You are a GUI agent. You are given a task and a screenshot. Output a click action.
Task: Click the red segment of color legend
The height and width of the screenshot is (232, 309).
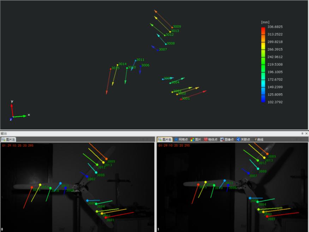263,30
